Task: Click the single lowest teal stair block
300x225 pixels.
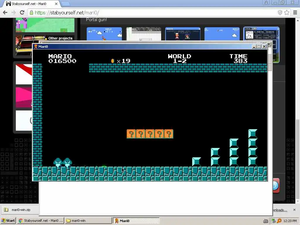Action: 197,162
